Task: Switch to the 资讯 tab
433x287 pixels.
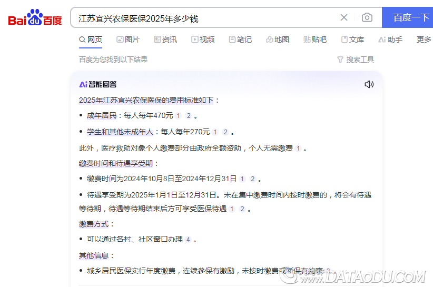Action: tap(165, 39)
